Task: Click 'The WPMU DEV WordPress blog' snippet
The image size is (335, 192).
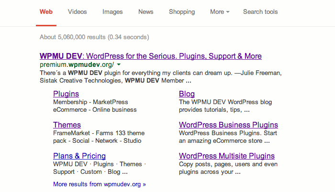Action: point(225,102)
